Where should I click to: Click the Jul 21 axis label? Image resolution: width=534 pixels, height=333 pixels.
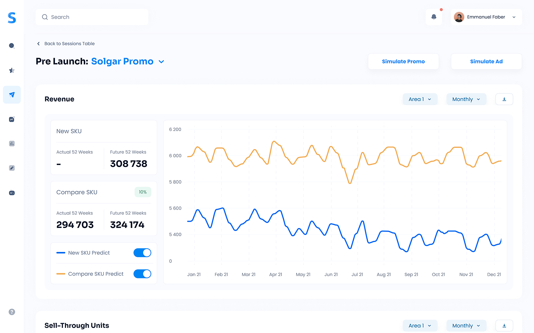(357, 275)
